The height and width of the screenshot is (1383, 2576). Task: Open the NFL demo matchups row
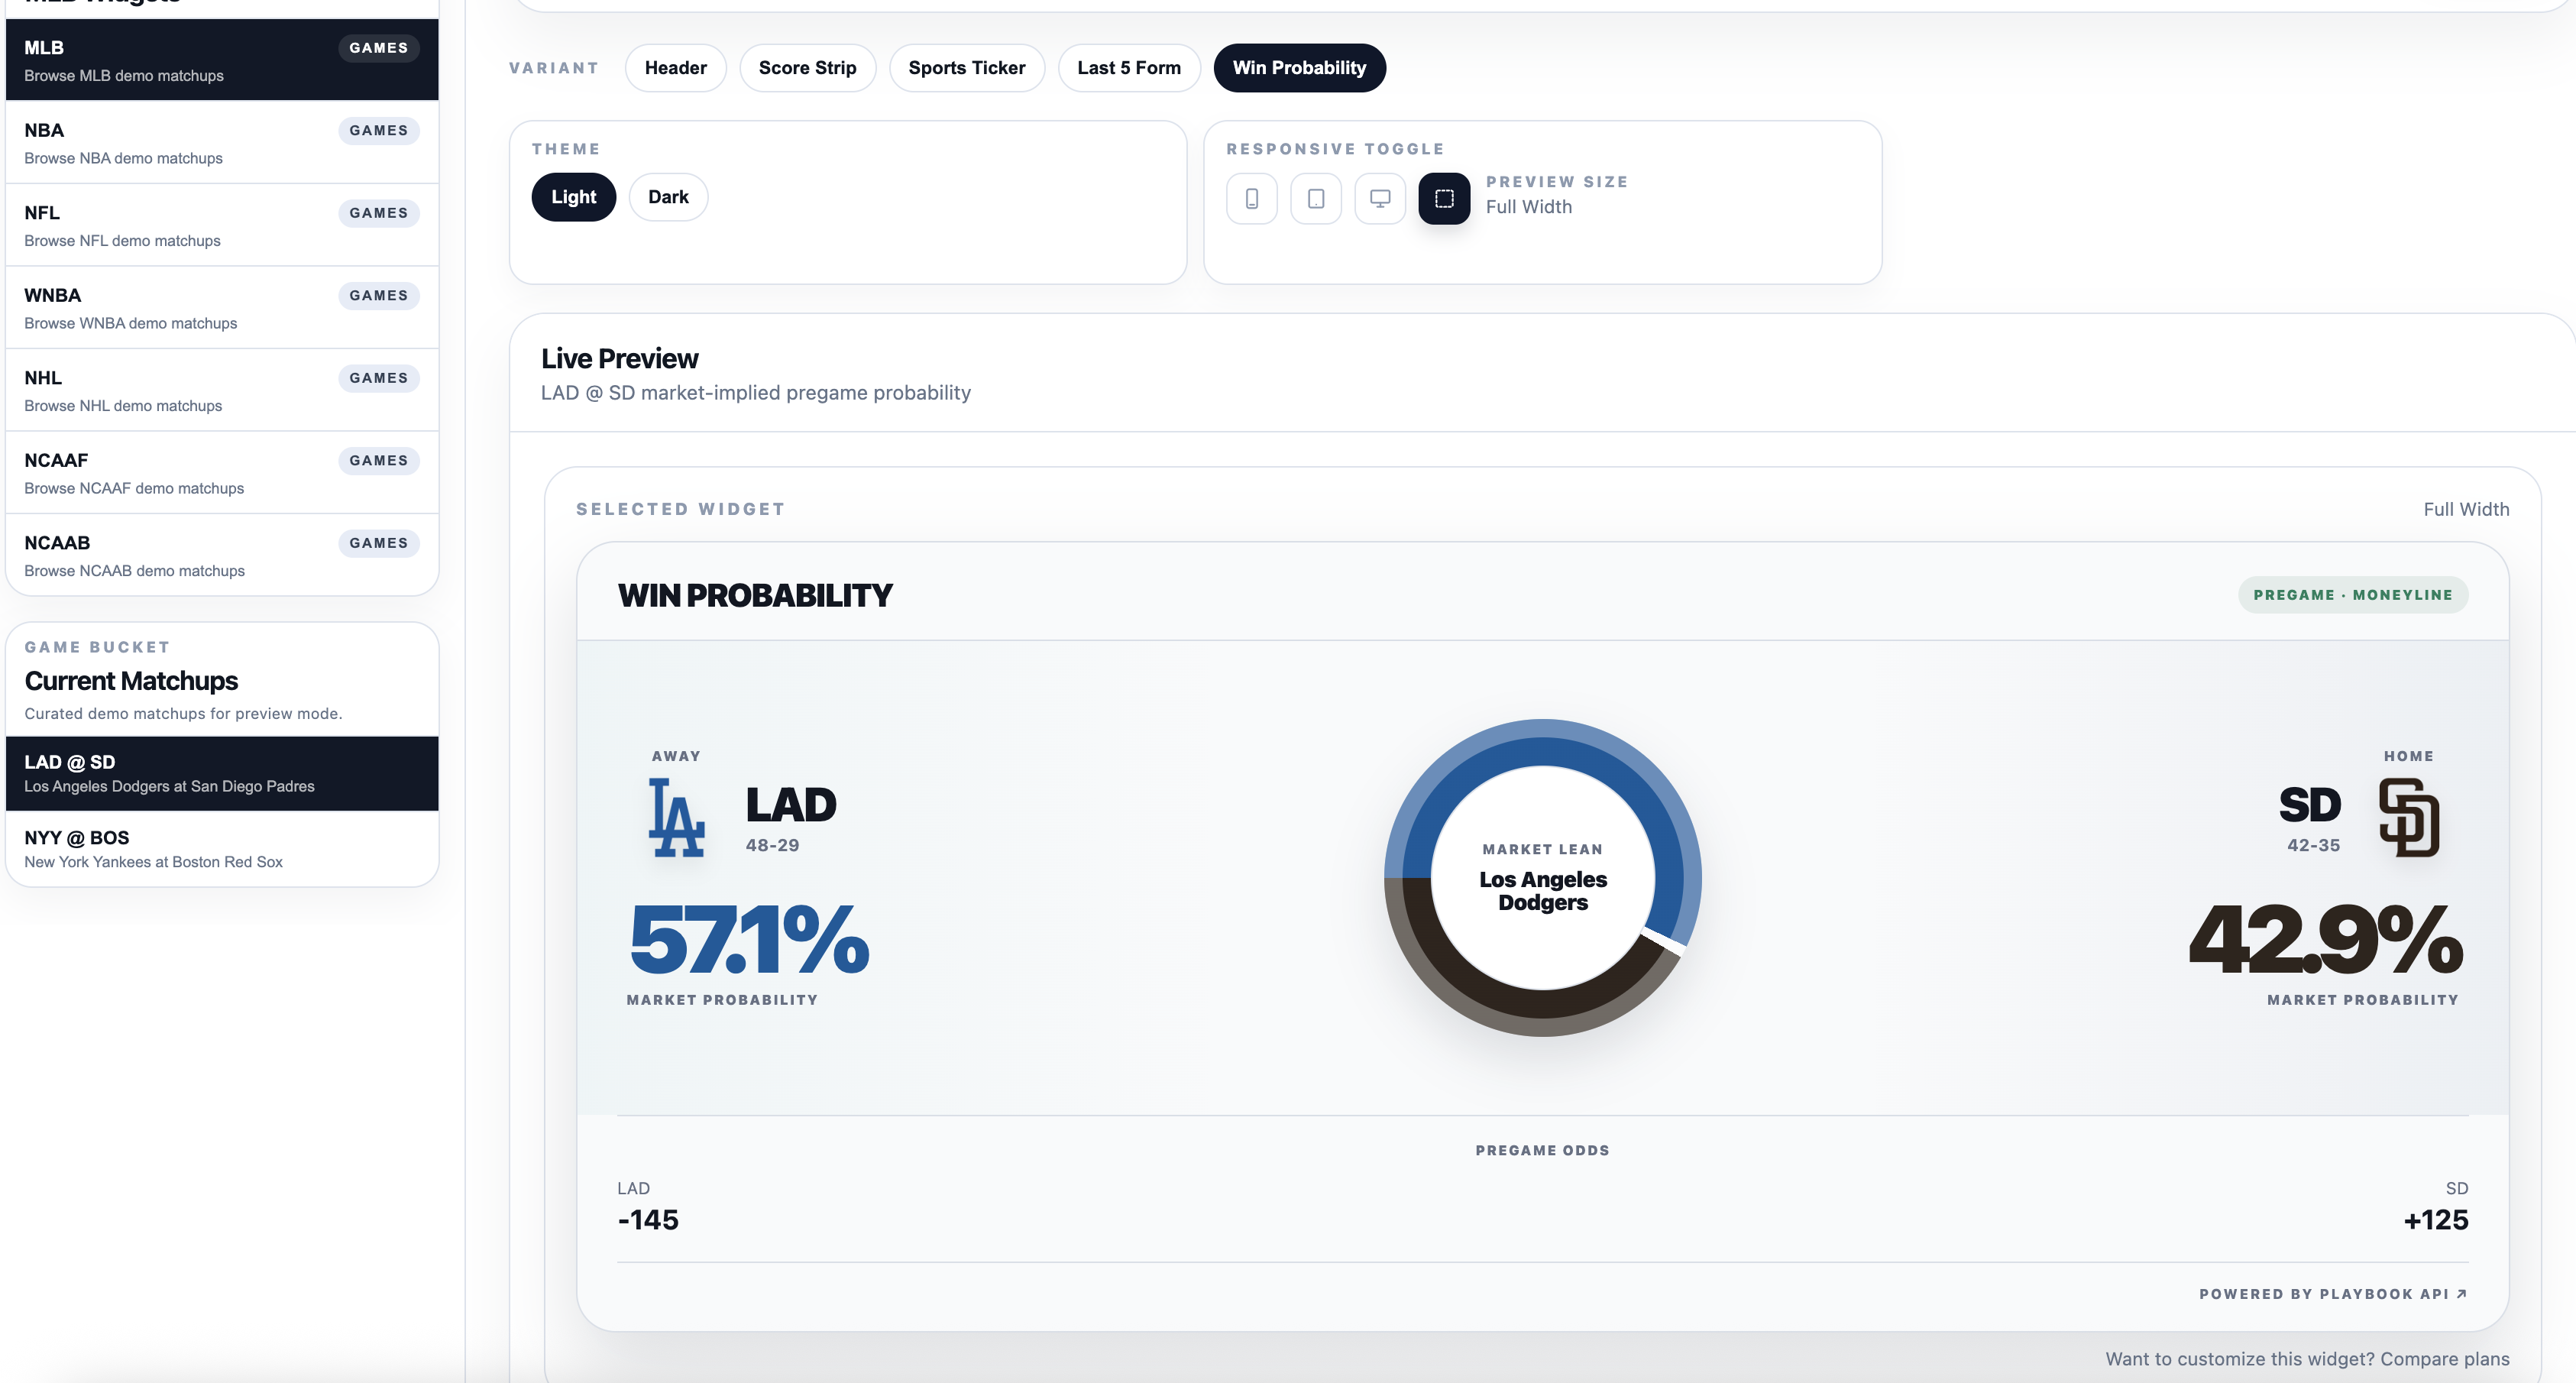pos(222,225)
